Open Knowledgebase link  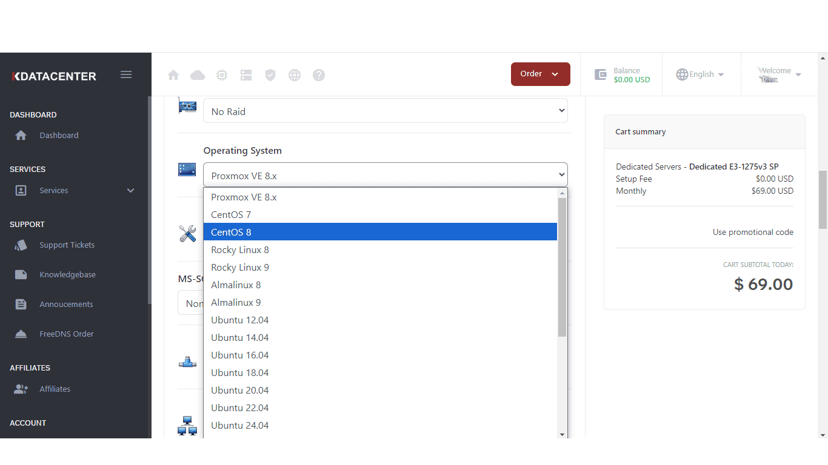(67, 275)
